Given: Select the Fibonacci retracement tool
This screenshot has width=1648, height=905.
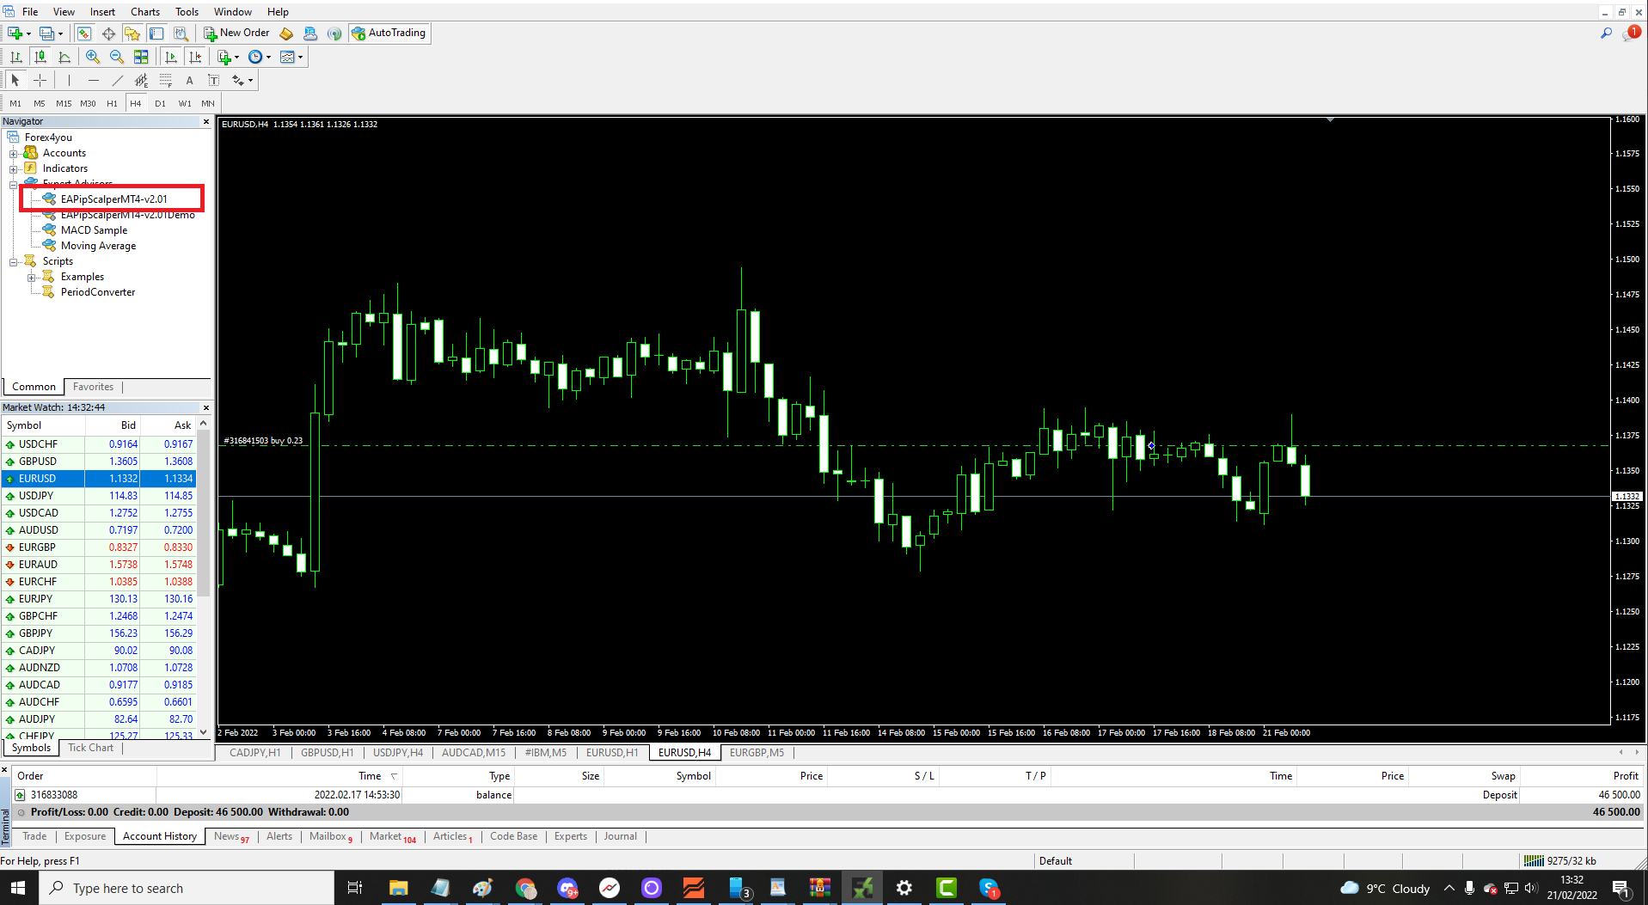Looking at the screenshot, I should (166, 80).
